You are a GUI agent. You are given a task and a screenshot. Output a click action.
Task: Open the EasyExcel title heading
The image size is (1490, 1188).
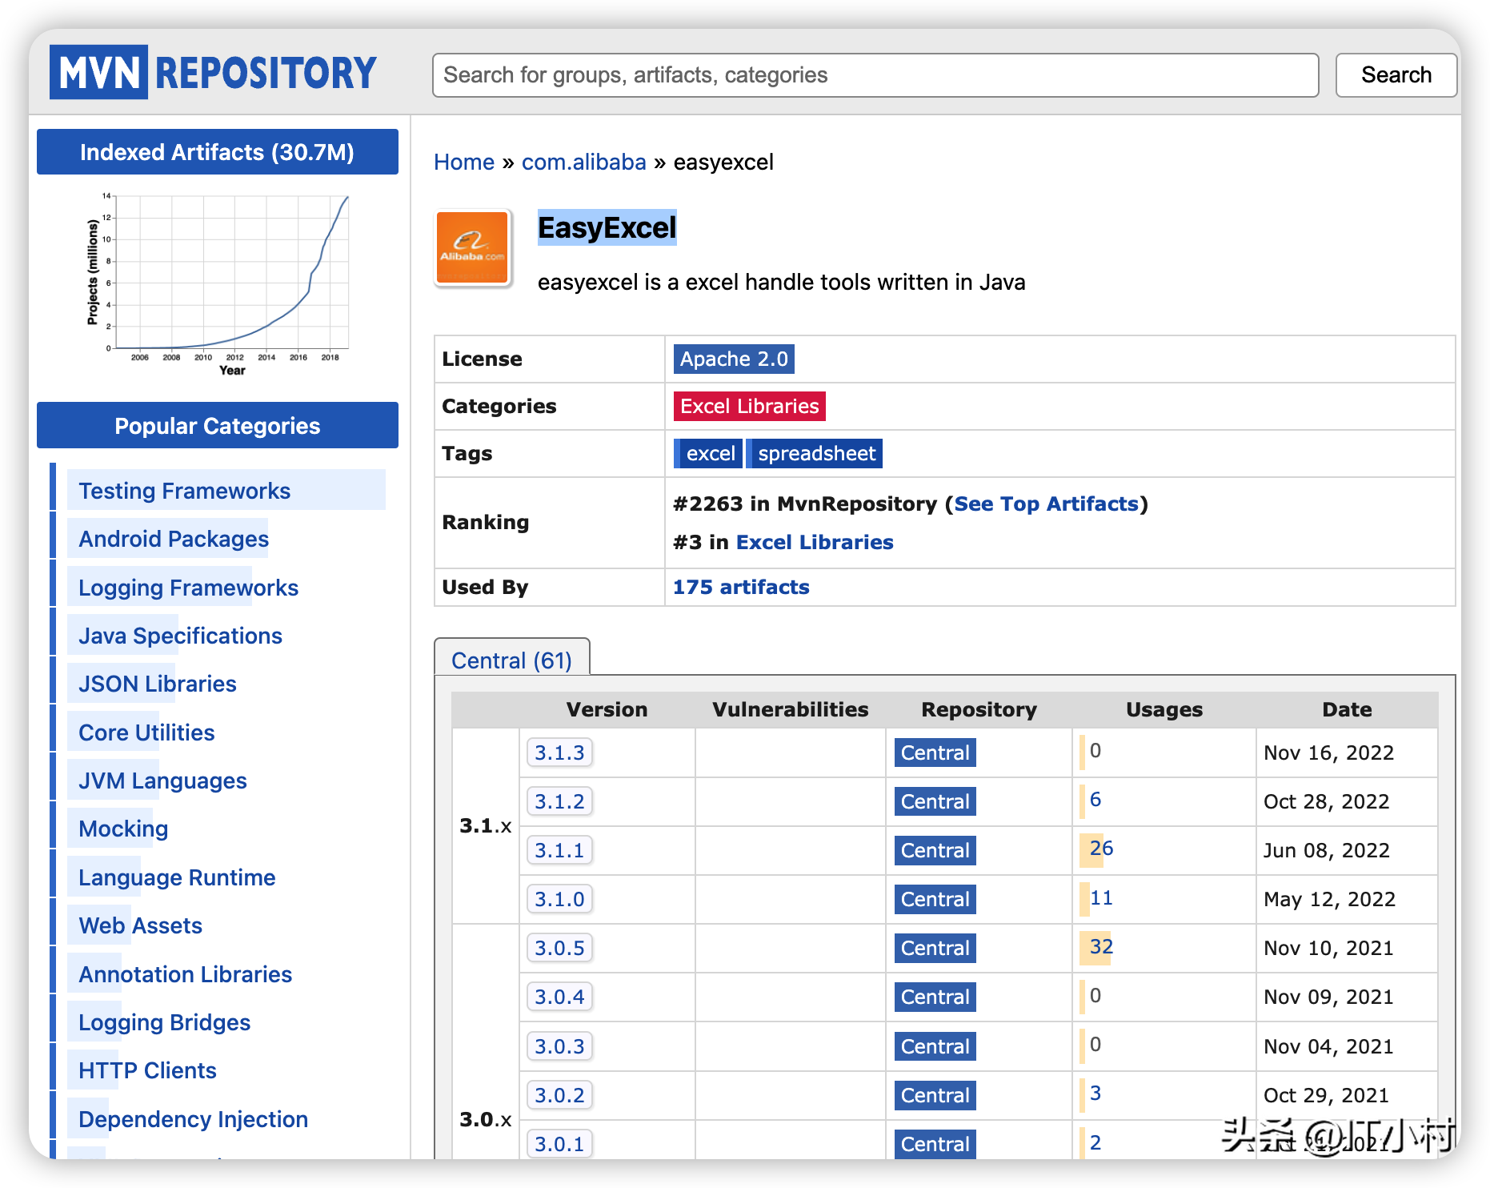(607, 228)
